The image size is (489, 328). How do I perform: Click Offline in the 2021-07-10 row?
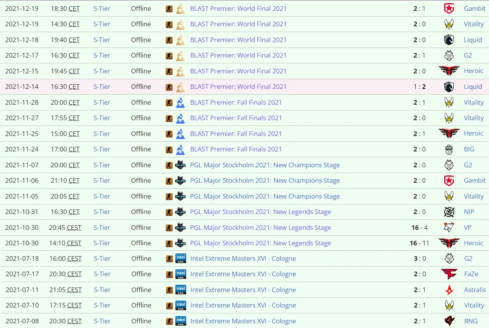(141, 305)
